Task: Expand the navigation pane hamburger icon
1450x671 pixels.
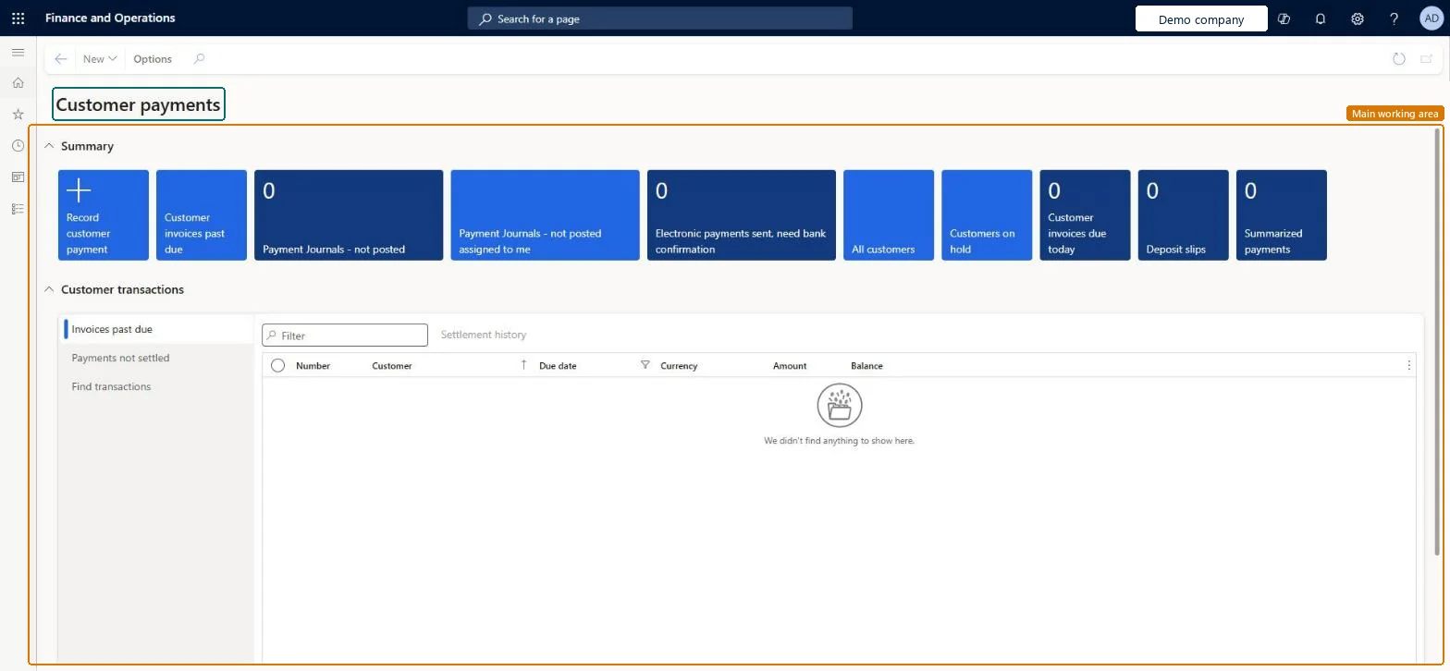Action: [18, 53]
